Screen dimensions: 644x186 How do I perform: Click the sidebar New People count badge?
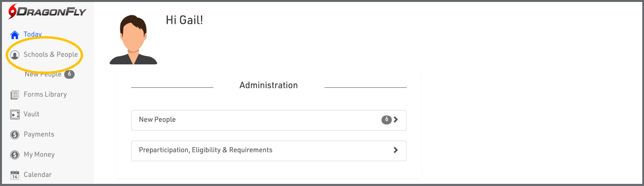coord(69,74)
